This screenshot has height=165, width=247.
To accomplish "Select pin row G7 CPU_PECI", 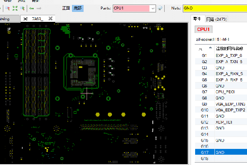I will (221, 92).
